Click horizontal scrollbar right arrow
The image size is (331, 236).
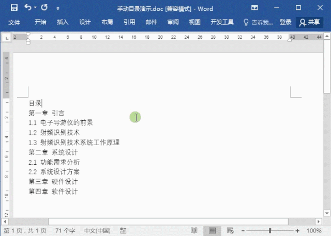319,222
